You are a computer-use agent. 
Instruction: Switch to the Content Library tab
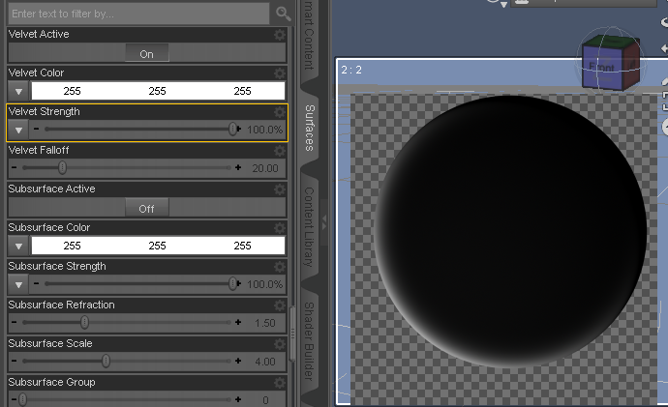coord(310,226)
